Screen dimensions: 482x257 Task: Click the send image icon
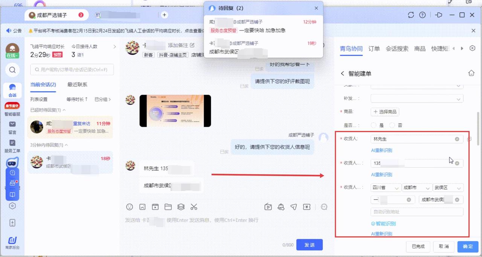pos(142,207)
